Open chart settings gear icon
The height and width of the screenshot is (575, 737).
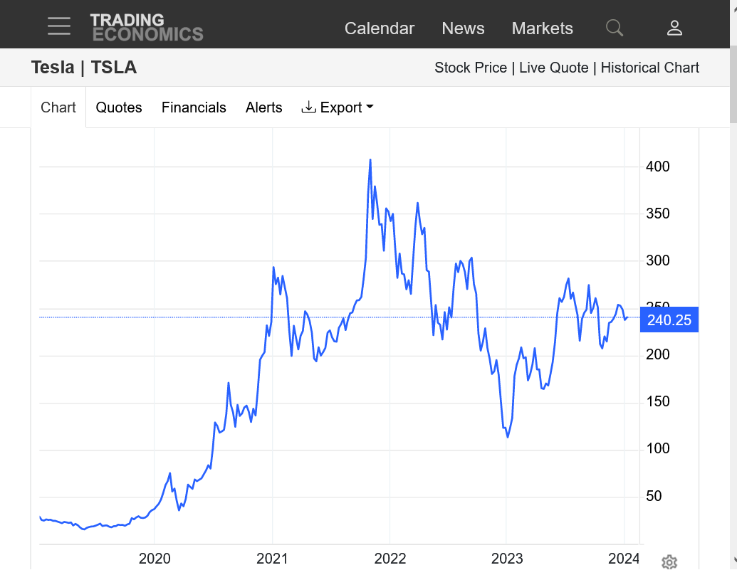coord(669,562)
